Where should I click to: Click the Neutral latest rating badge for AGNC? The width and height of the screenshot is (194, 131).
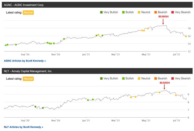coord(28,12)
